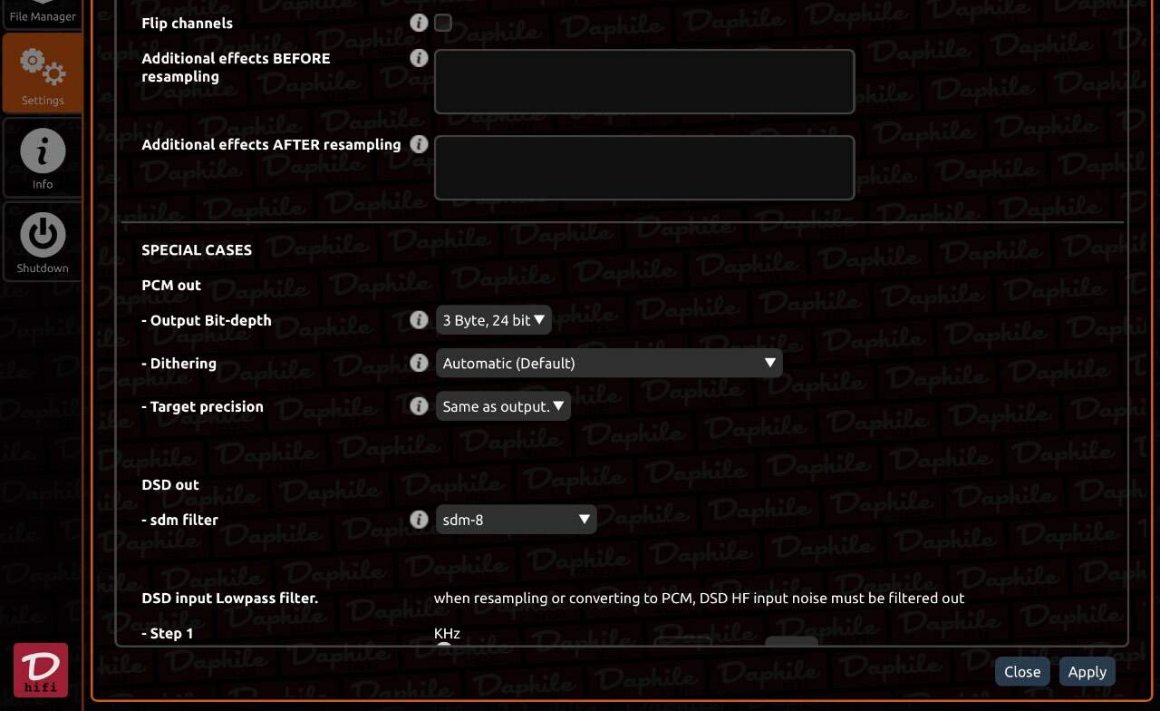Focus the effects AFTER resampling text box
1160x711 pixels.
644,168
